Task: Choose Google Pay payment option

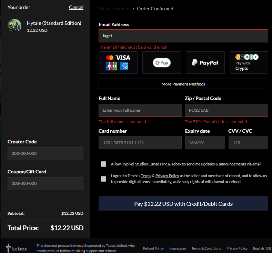Action: pos(161,62)
